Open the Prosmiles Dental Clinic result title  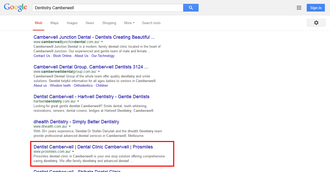click(x=93, y=147)
